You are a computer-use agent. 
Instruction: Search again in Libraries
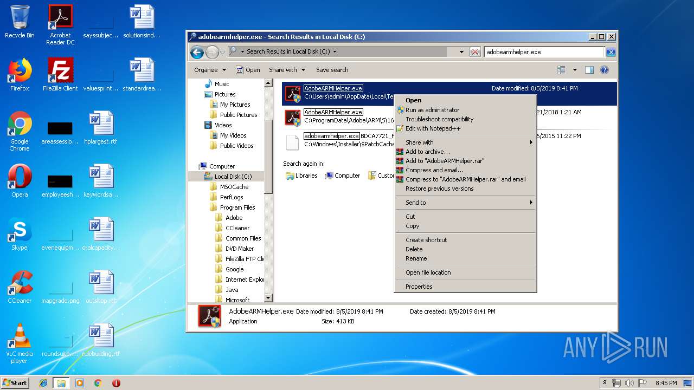pyautogui.click(x=301, y=175)
